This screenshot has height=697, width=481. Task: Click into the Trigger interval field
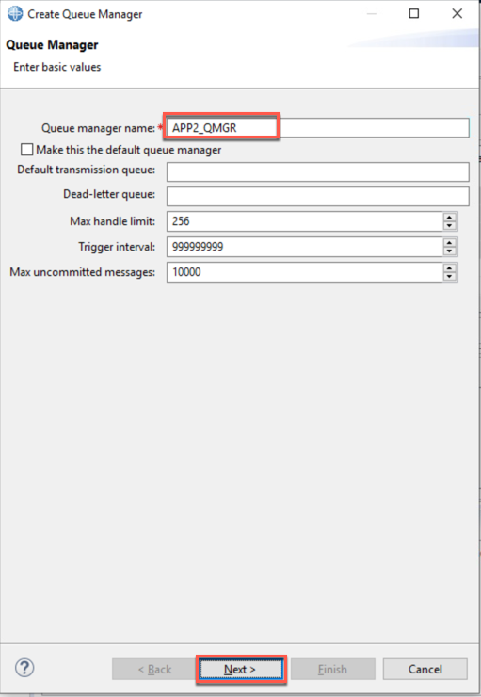pyautogui.click(x=305, y=247)
